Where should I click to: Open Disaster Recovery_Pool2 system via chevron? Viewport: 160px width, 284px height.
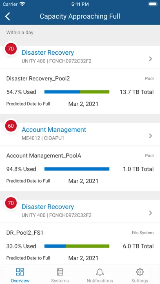pos(150,59)
